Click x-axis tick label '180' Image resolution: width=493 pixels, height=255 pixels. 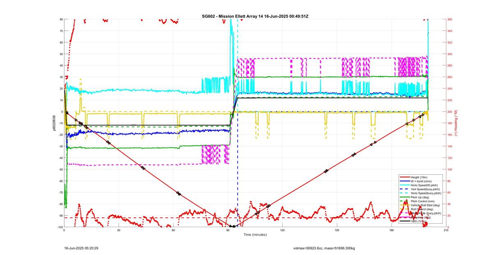point(391,230)
